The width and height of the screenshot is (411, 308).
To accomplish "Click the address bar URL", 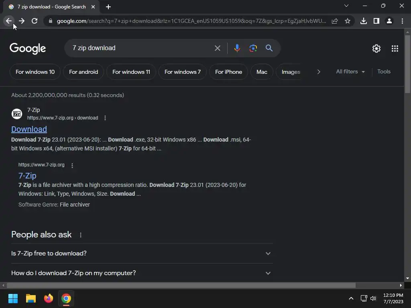I will [x=191, y=21].
